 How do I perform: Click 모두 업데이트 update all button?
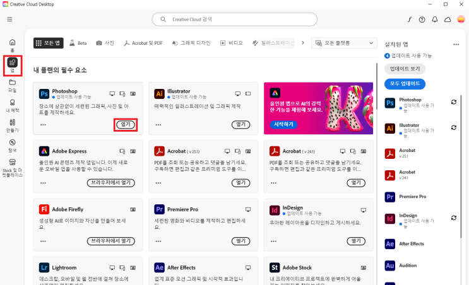(x=405, y=84)
